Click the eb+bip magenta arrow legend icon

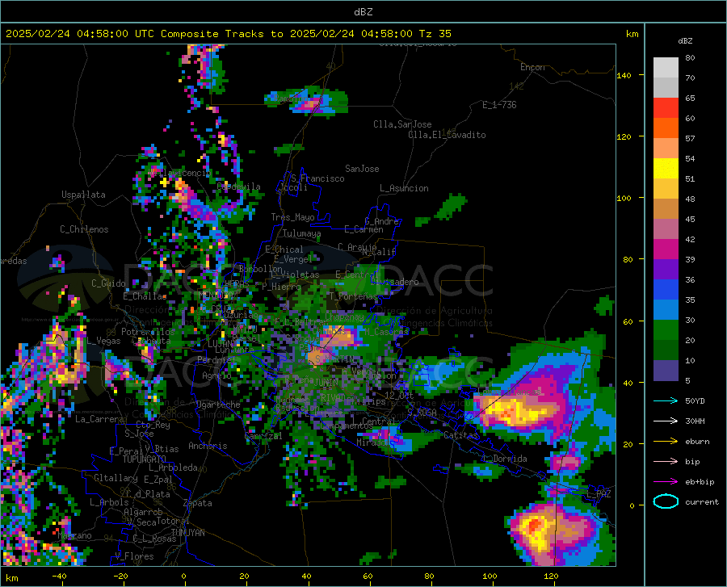tap(666, 482)
